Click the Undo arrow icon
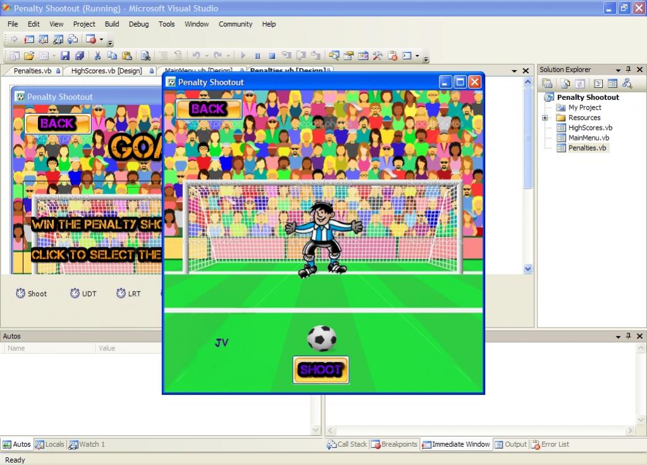The width and height of the screenshot is (647, 465). point(196,55)
